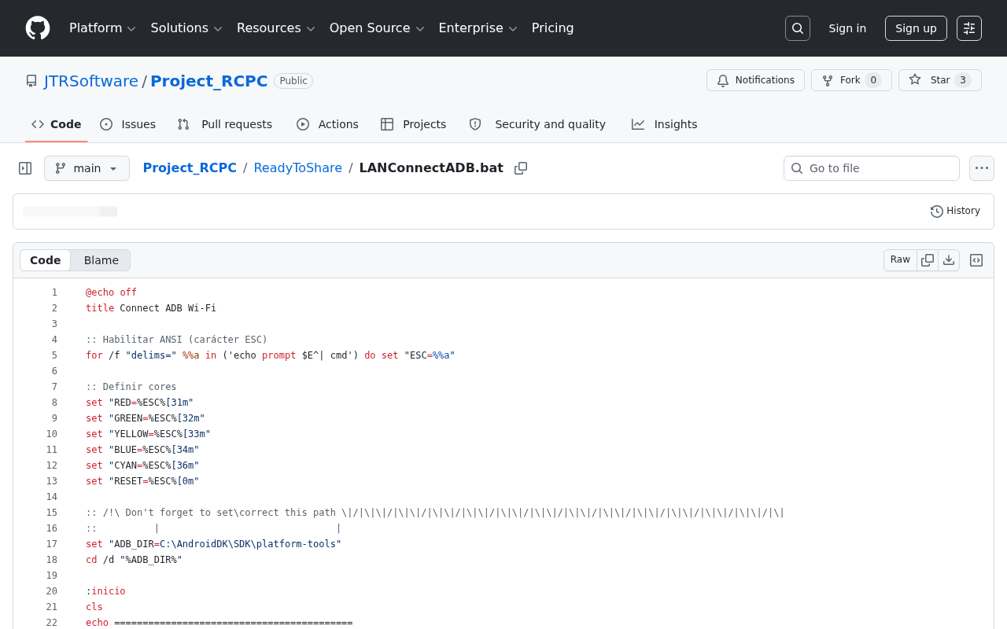Switch to the Blame view
1007x629 pixels.
[101, 260]
